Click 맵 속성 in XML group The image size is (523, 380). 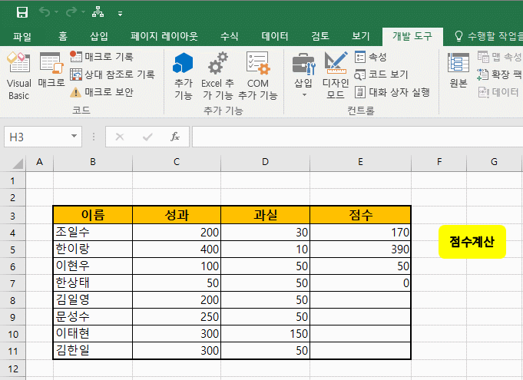coord(499,57)
